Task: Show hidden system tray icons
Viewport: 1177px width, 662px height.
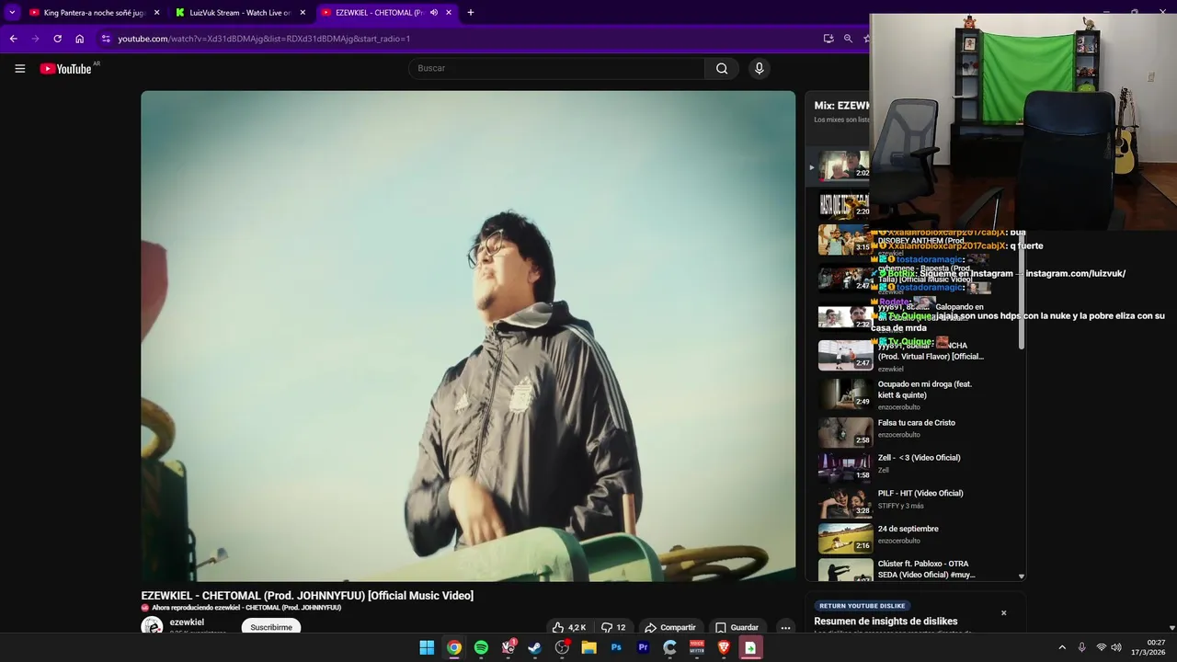Action: point(1062,647)
